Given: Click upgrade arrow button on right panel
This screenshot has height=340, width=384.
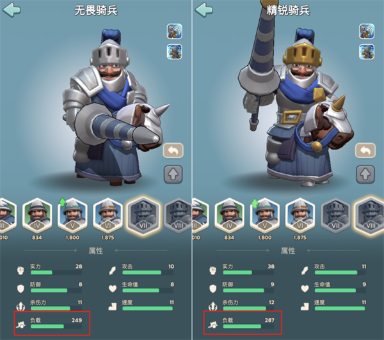Looking at the screenshot, I should click(365, 174).
